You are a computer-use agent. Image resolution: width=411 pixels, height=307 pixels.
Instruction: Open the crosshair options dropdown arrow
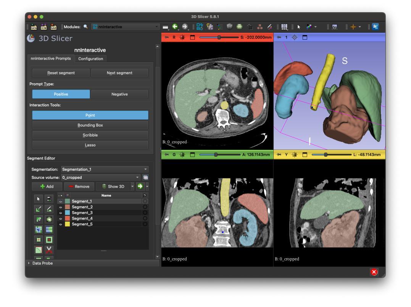click(359, 27)
